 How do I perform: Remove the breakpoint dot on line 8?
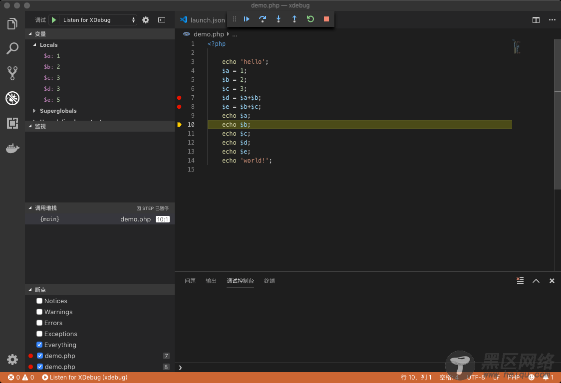[179, 107]
